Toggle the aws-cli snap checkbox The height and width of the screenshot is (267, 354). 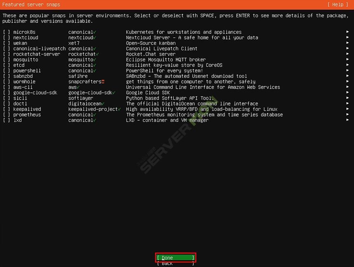tap(7, 87)
